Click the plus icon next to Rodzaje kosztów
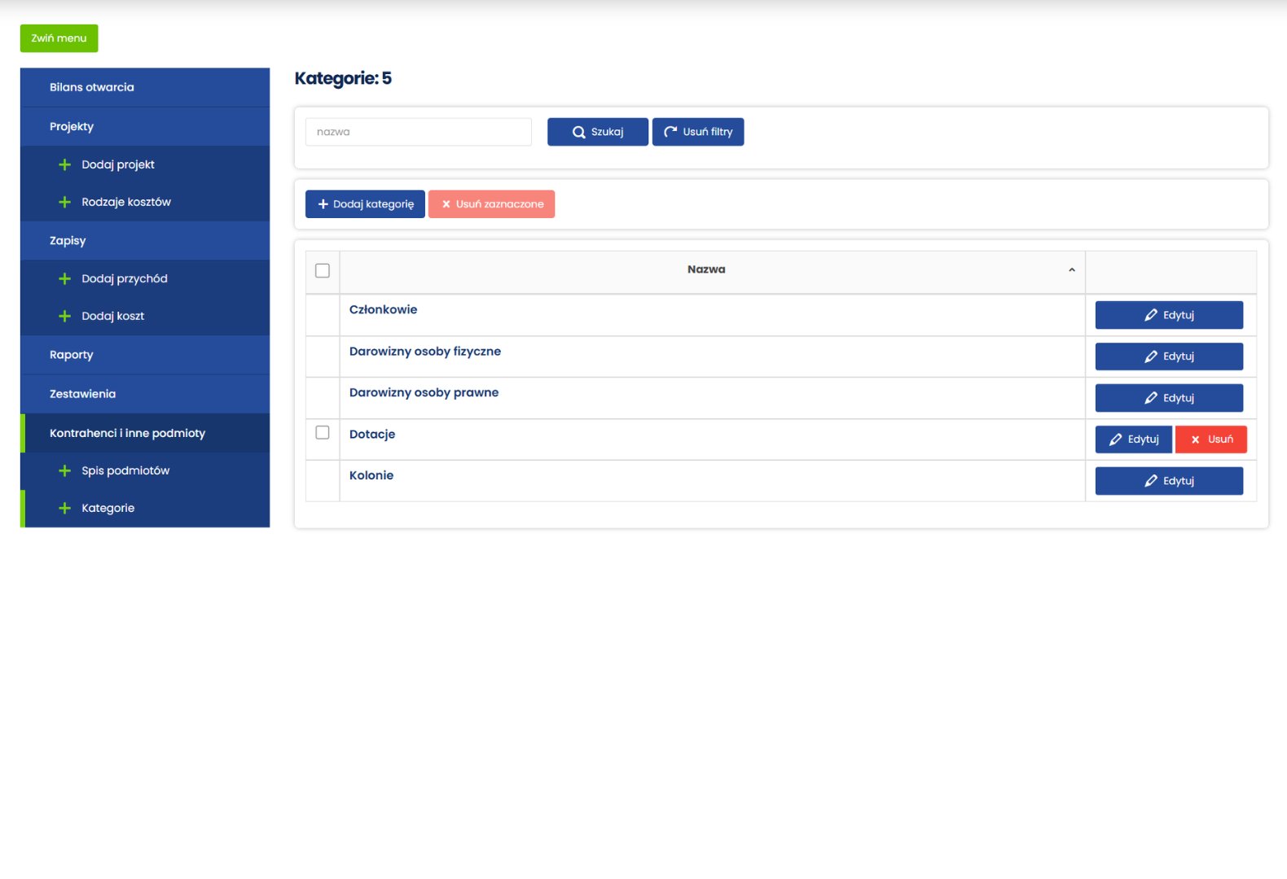This screenshot has height=879, width=1287. tap(65, 203)
